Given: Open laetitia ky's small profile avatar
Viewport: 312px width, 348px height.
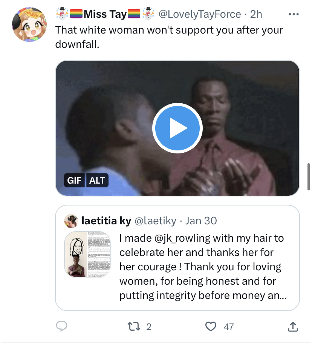Looking at the screenshot, I should (71, 221).
